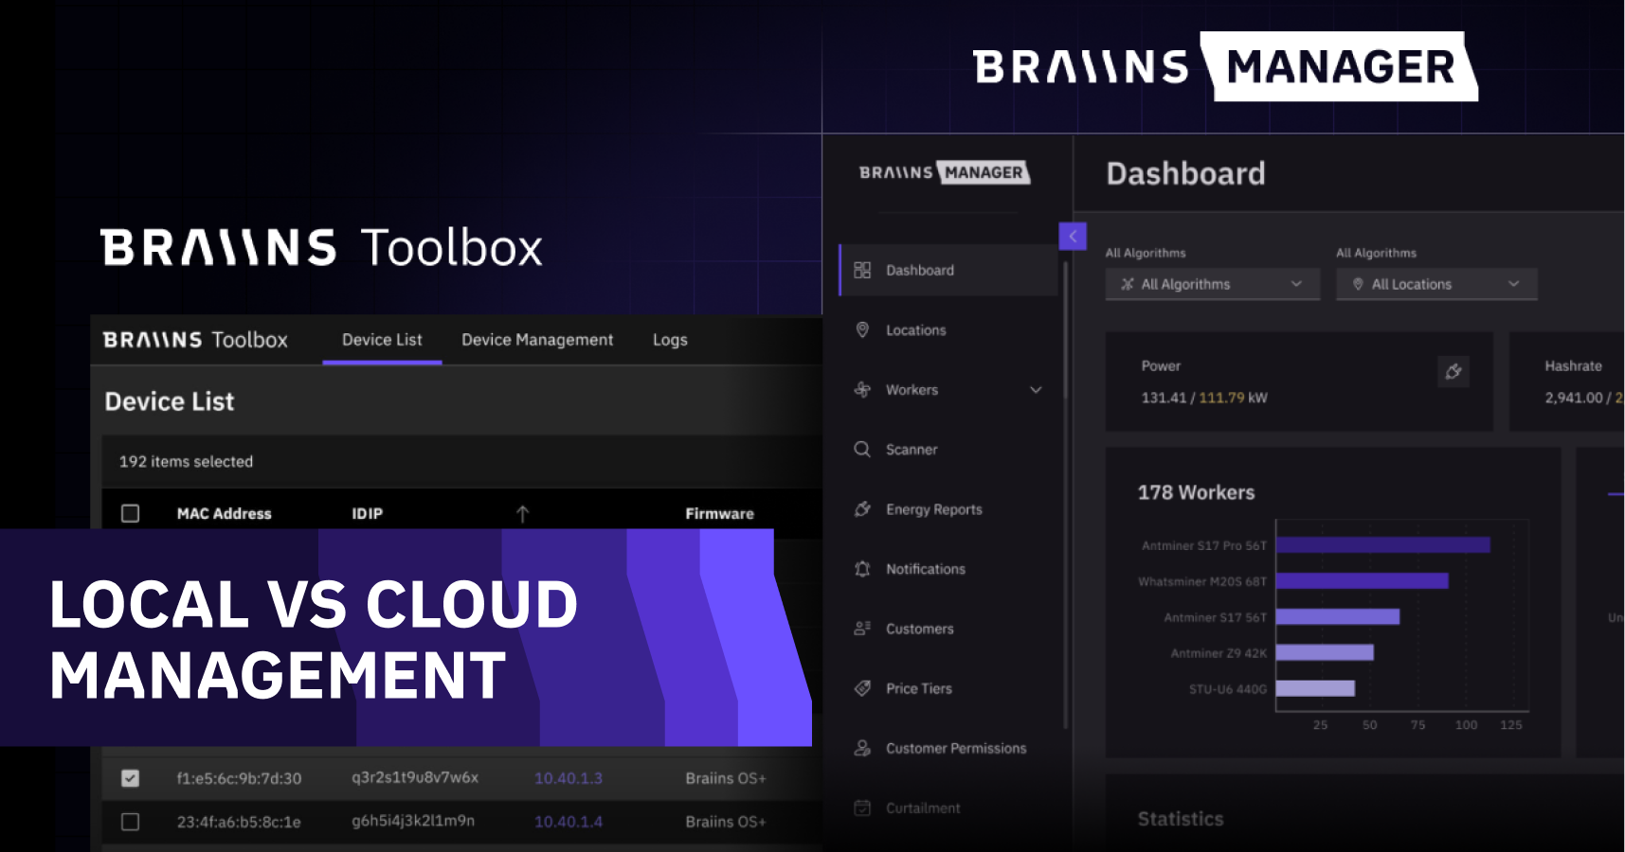Open the All Locations dropdown
Image resolution: width=1625 pixels, height=852 pixels.
(1436, 283)
